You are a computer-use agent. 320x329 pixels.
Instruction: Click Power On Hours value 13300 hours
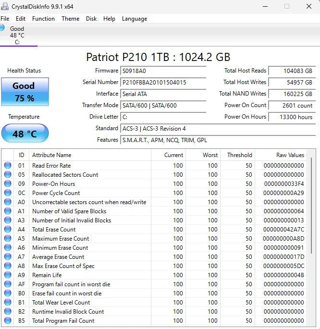click(x=292, y=117)
